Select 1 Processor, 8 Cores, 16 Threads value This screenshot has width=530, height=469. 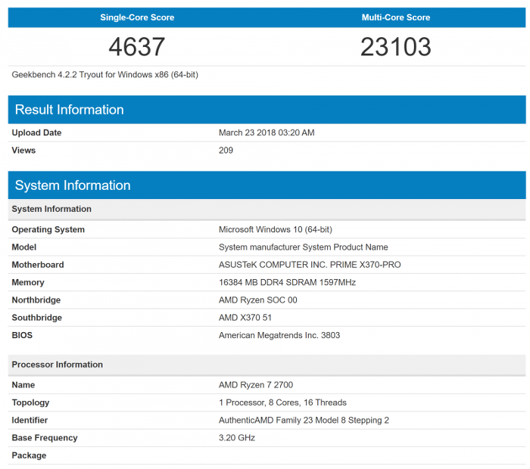click(x=282, y=402)
